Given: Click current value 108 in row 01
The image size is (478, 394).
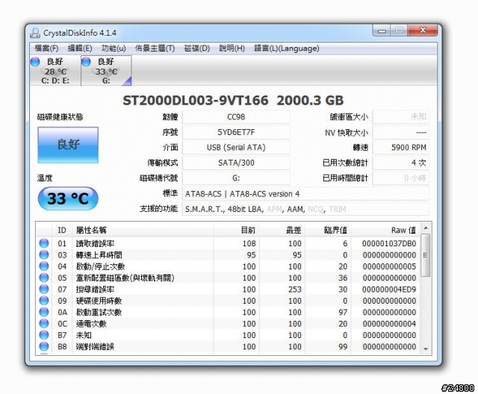Looking at the screenshot, I should click(x=249, y=243).
